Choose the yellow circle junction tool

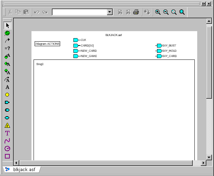point(7,94)
